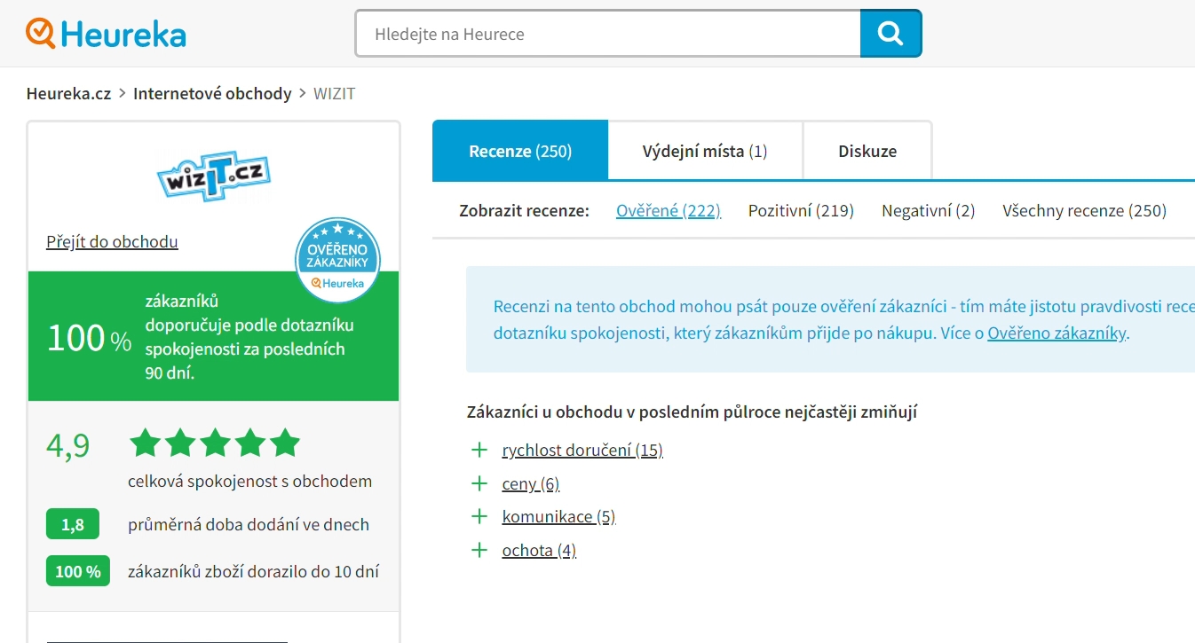Click the 1,8 delivery days badge
The height and width of the screenshot is (643, 1195).
pos(73,524)
